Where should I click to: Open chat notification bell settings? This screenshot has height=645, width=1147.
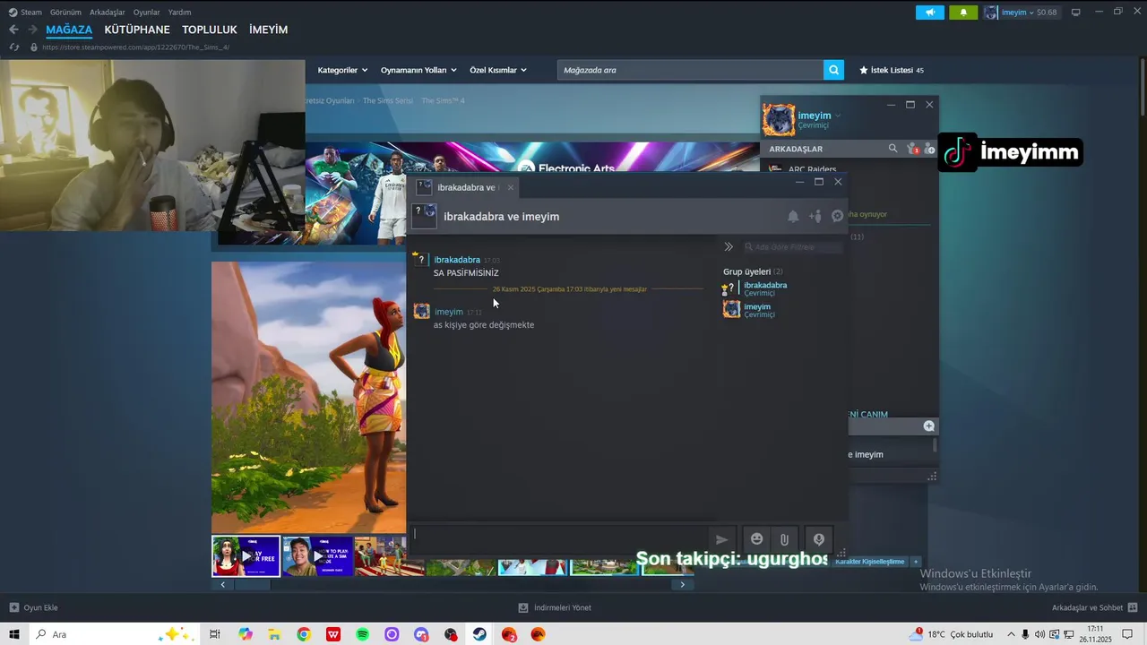(793, 216)
